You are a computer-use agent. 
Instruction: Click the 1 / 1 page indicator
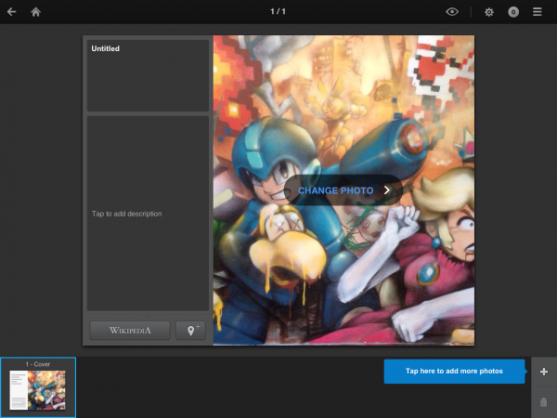tap(278, 12)
